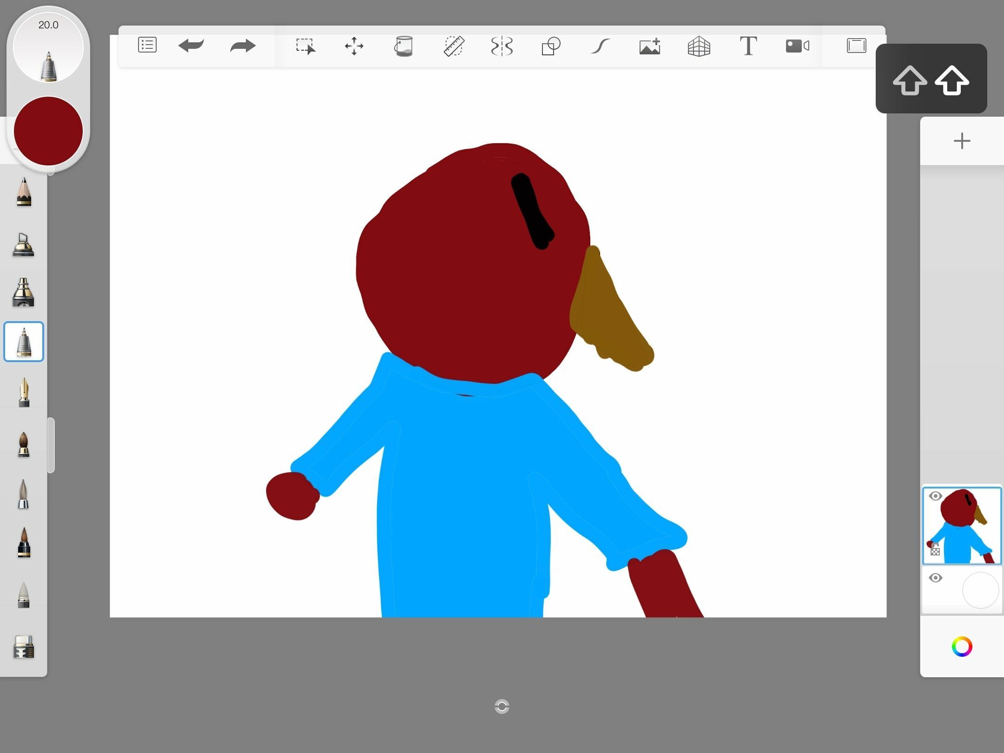Open the color wheel editor
The image size is (1004, 753).
click(962, 647)
